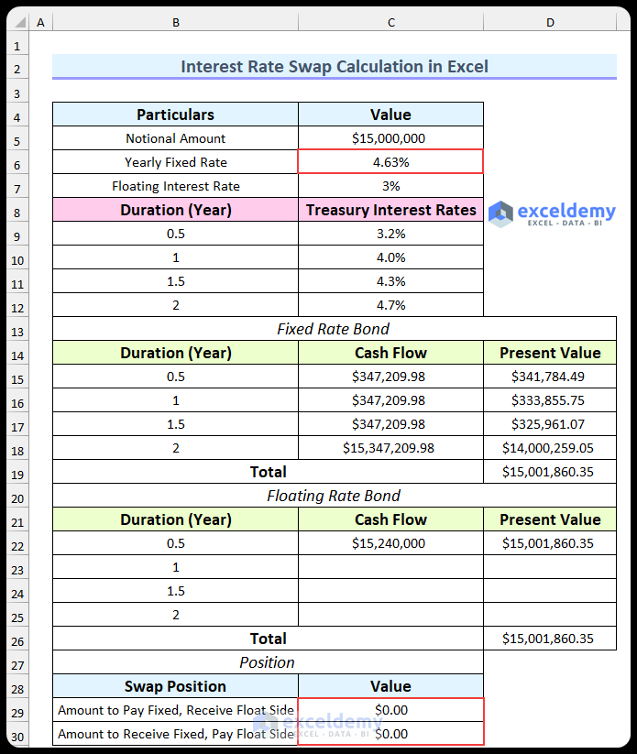
Task: Select the Yearly Fixed Rate value cell
Action: pyautogui.click(x=390, y=161)
